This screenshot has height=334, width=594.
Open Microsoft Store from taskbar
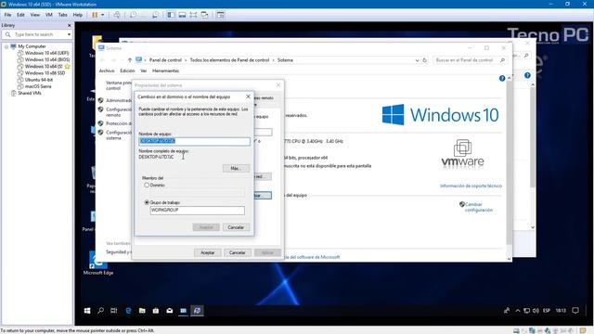[x=156, y=311]
